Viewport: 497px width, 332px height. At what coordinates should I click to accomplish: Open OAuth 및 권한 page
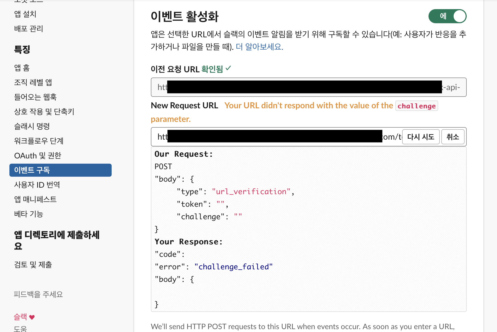tap(38, 156)
